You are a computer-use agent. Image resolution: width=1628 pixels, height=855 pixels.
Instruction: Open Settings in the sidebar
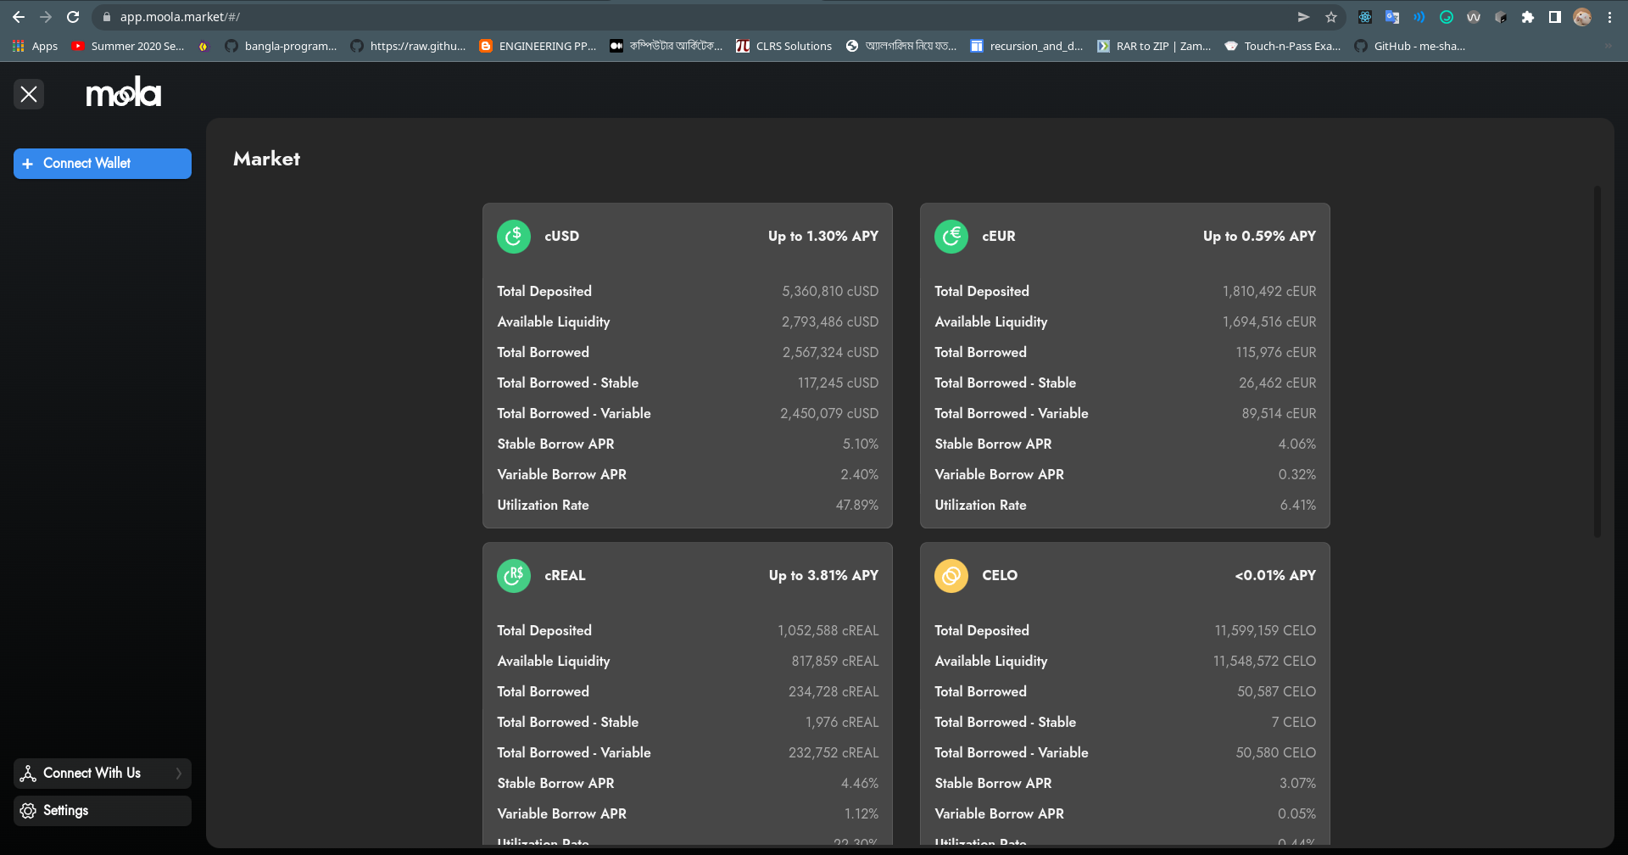click(x=103, y=811)
